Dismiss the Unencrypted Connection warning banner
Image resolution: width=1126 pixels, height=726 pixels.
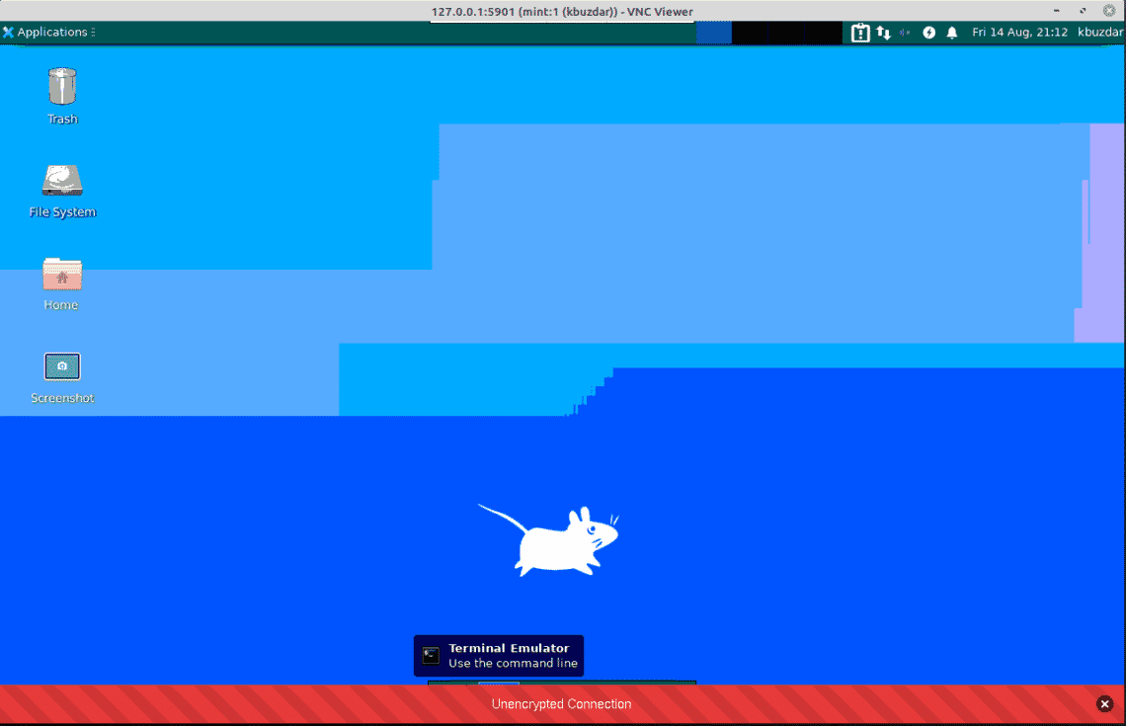[1105, 704]
